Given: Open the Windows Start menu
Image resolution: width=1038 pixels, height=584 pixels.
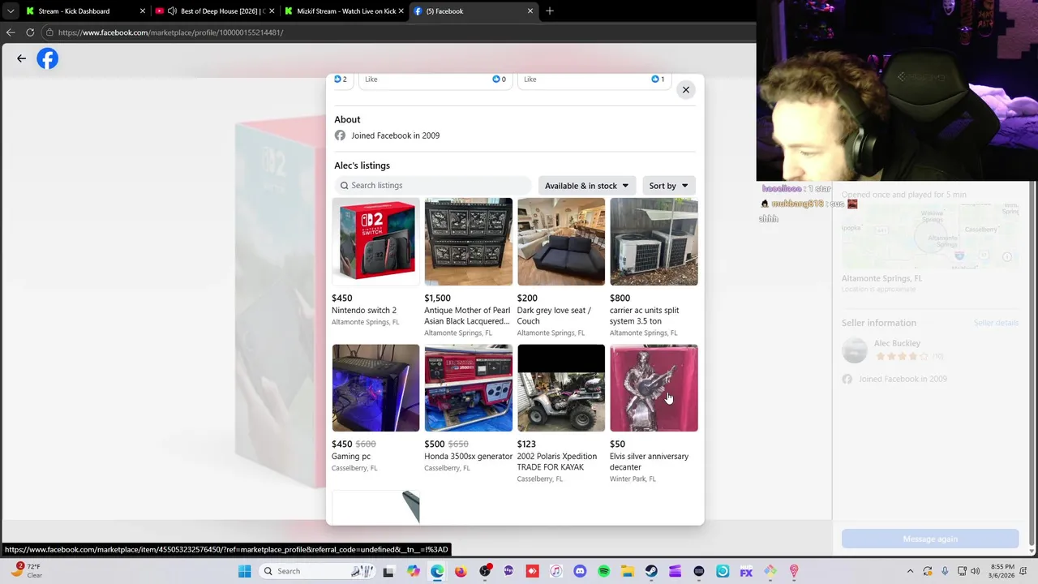Looking at the screenshot, I should (x=245, y=571).
